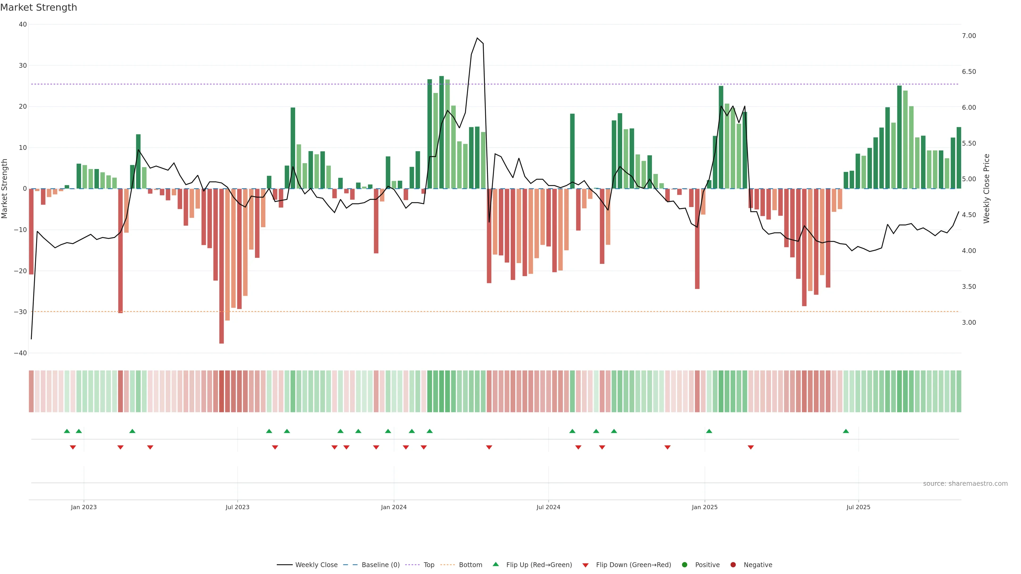Click the green Positive circle legend icon
Image resolution: width=1021 pixels, height=574 pixels.
pos(684,565)
